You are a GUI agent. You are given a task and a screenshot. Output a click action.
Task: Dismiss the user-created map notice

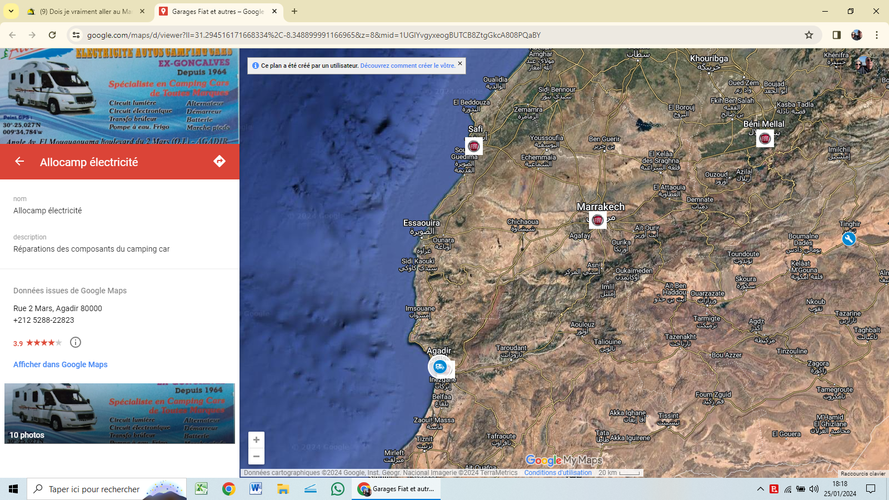460,63
